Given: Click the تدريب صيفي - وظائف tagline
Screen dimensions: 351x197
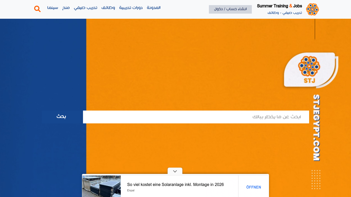Looking at the screenshot, I should [284, 13].
